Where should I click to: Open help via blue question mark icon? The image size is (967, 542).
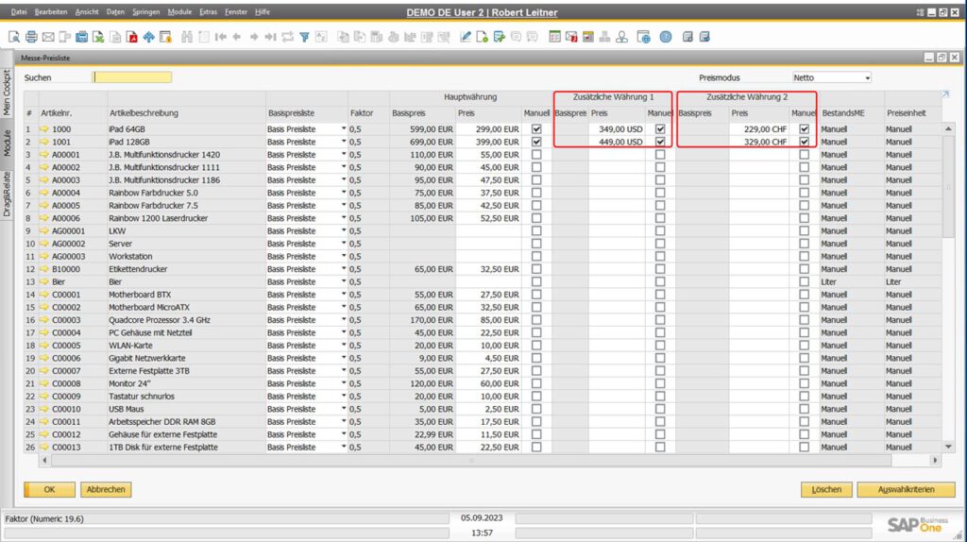tap(666, 37)
